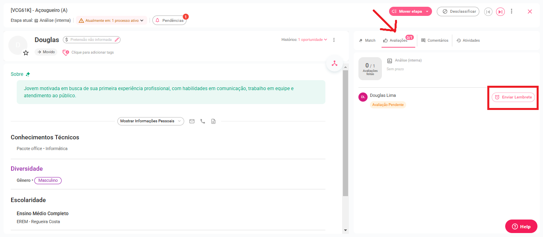
Task: Click the pin icon next to Sobre
Action: tap(28, 74)
